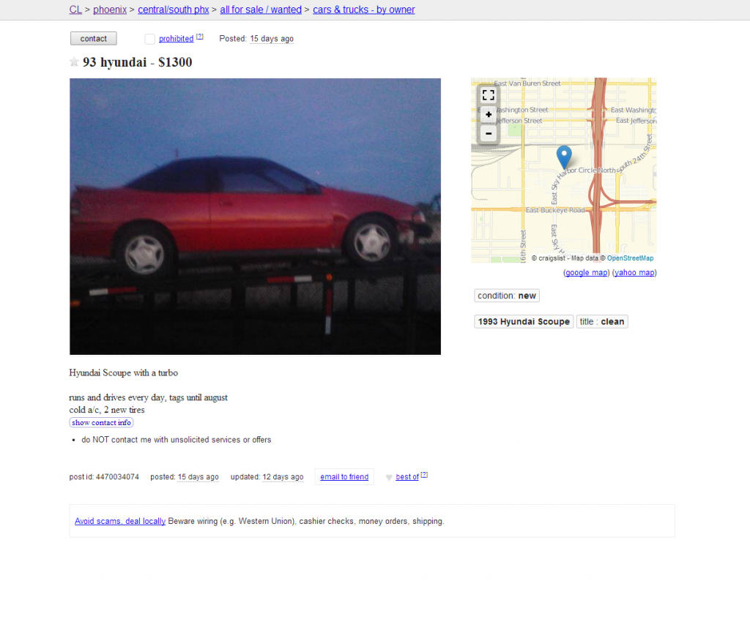Open the contact button
The width and height of the screenshot is (750, 622).
(93, 39)
